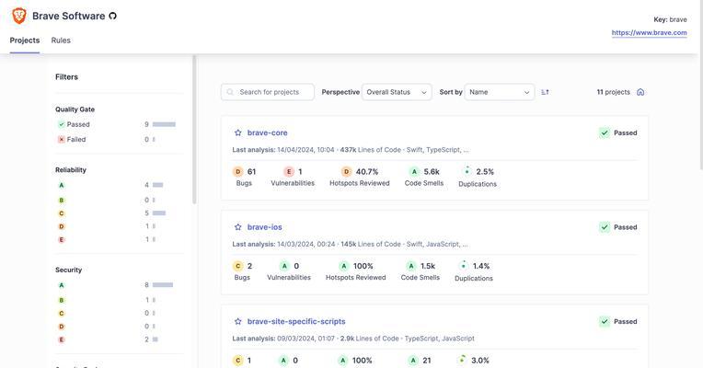Viewport: 703px width, 368px height.
Task: Toggle the sort order icon
Action: 545,92
